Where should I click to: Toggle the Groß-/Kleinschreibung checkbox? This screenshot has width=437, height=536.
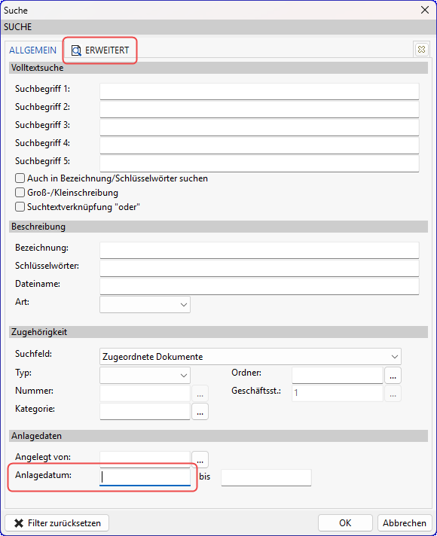pos(20,193)
